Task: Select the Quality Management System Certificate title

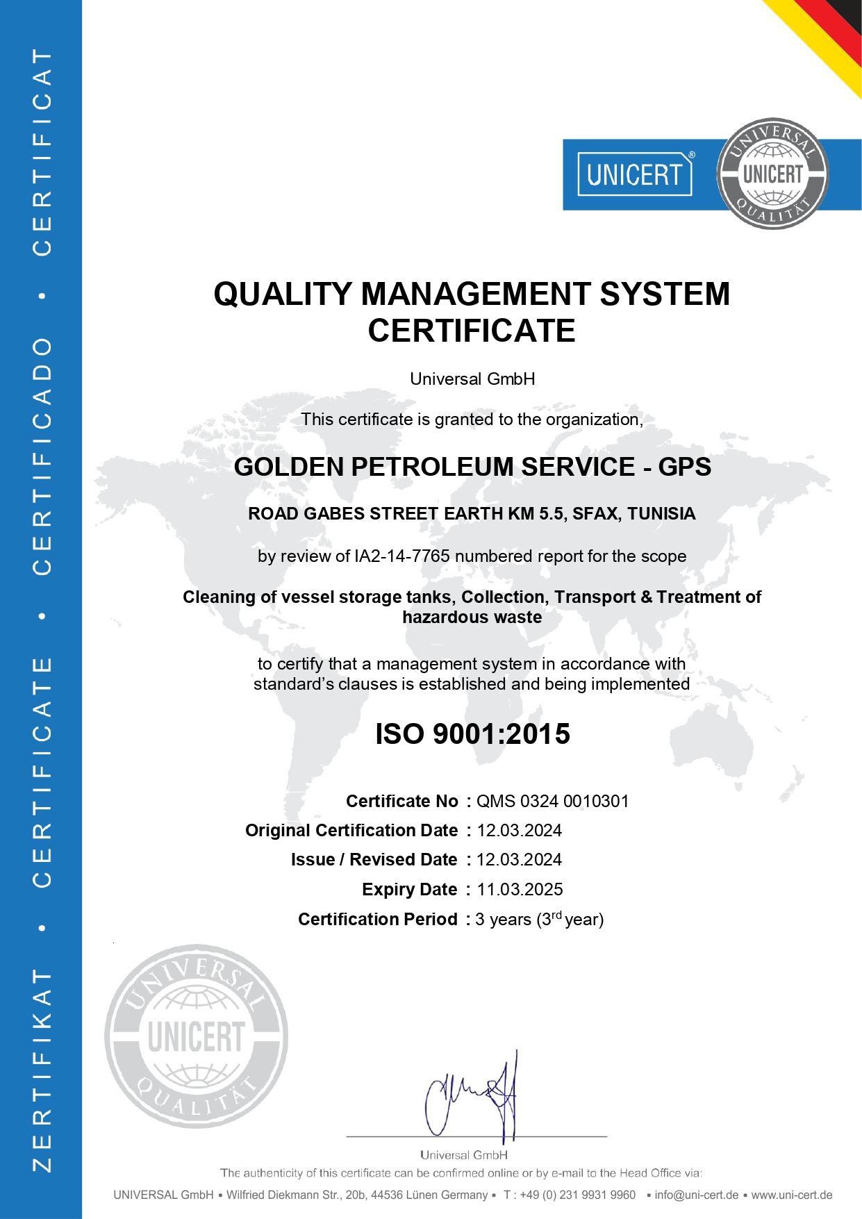Action: click(472, 312)
